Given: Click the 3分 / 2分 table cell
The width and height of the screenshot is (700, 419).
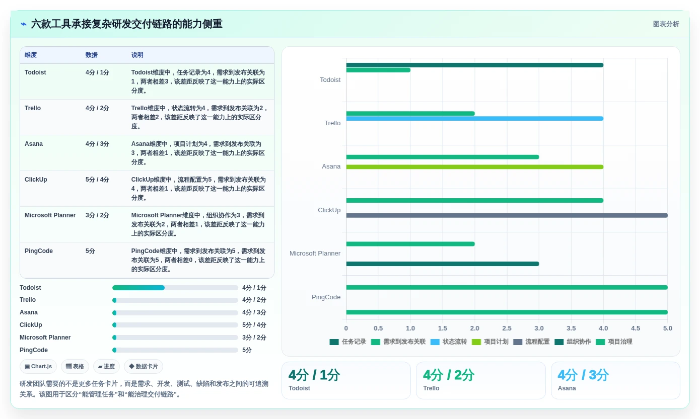Looking at the screenshot, I should [x=97, y=215].
